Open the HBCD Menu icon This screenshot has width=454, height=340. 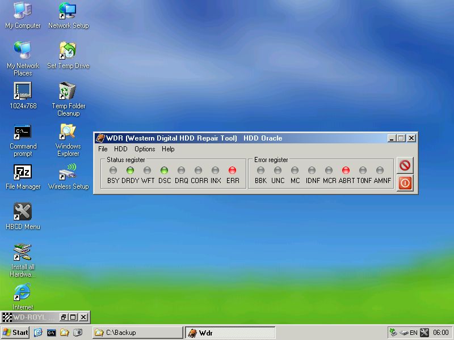coord(23,216)
